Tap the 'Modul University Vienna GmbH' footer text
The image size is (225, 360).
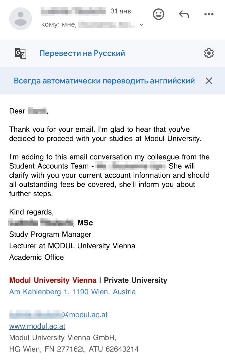point(63,337)
